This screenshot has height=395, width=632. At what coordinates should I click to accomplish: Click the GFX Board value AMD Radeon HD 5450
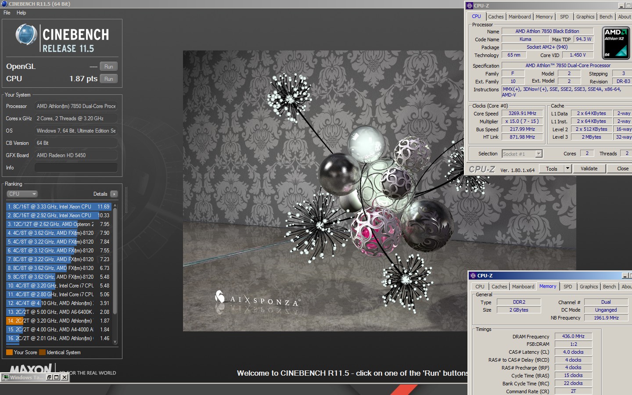[76, 155]
